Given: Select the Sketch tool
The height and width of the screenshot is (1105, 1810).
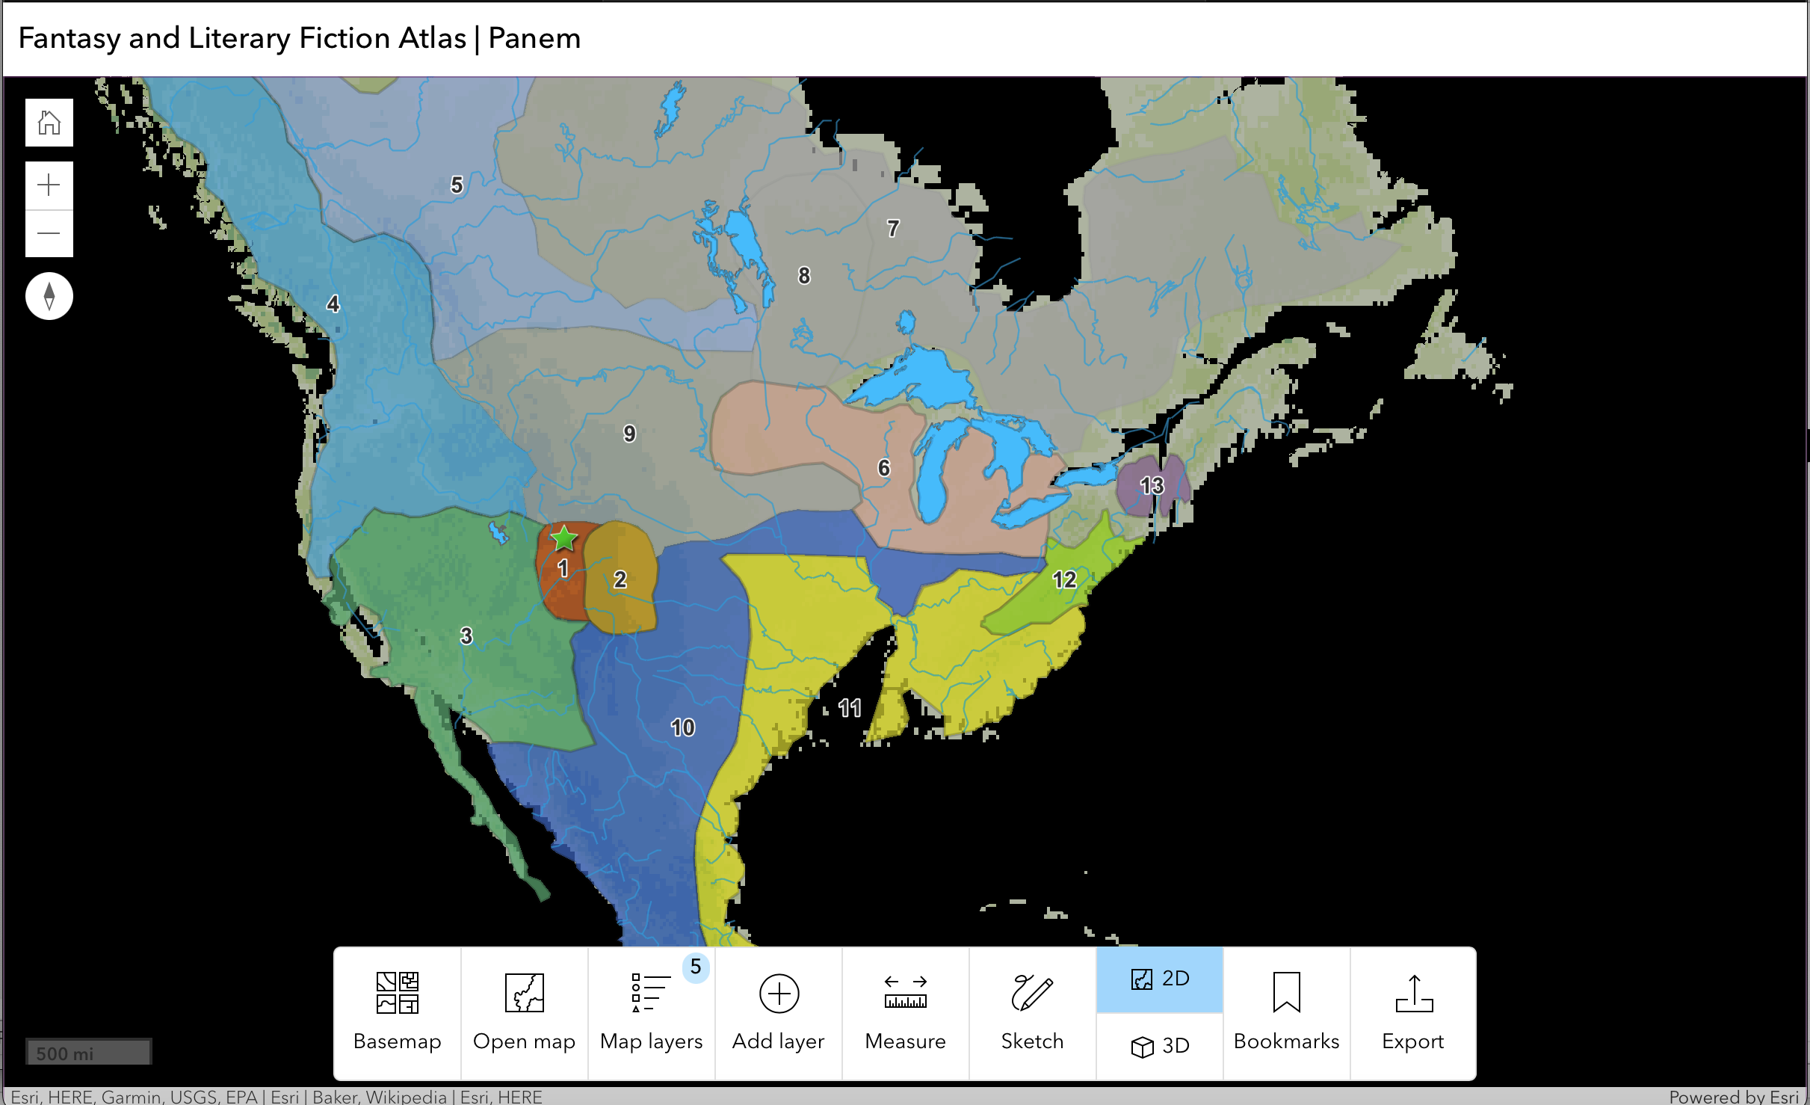Looking at the screenshot, I should point(1033,1013).
